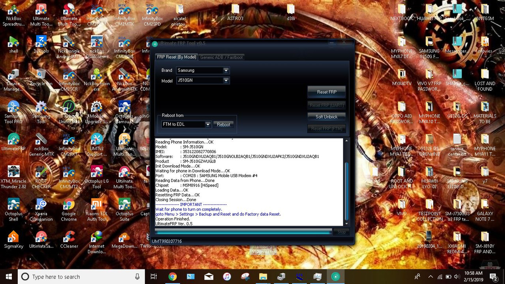This screenshot has width=505, height=284.
Task: Open the service center.txt file
Action: pos(457,145)
